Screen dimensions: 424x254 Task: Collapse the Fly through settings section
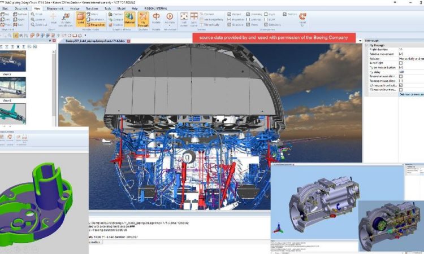[367, 45]
